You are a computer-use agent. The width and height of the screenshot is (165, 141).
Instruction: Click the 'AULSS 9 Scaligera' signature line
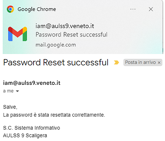point(25,135)
